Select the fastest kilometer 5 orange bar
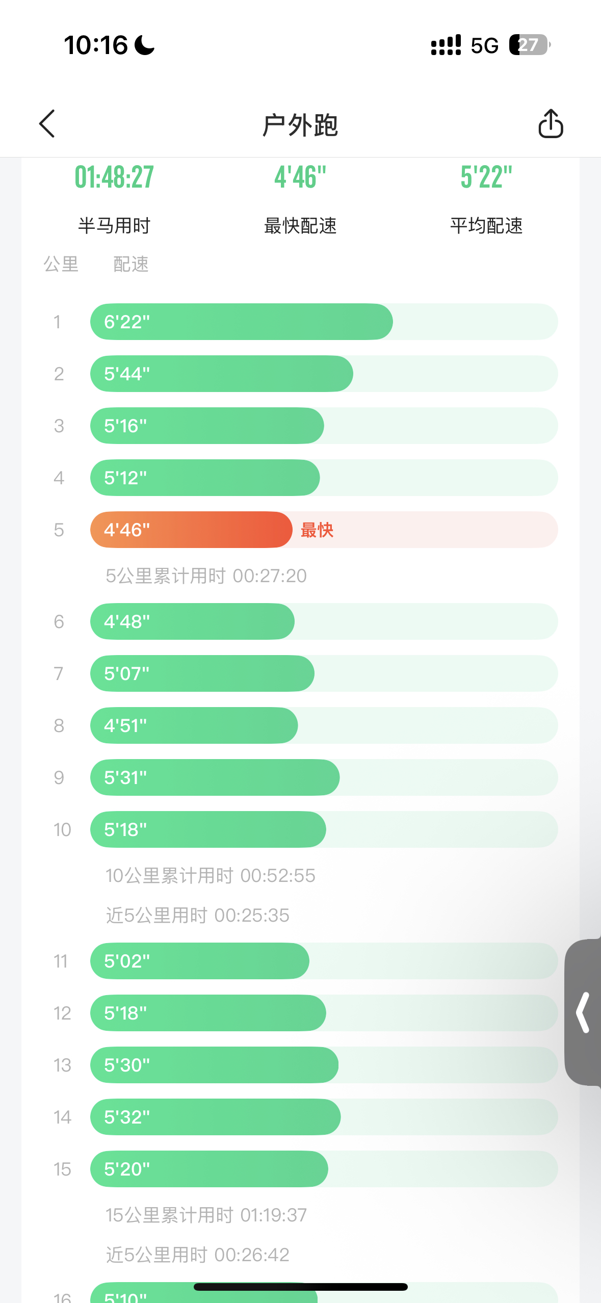This screenshot has width=601, height=1303. (x=191, y=530)
